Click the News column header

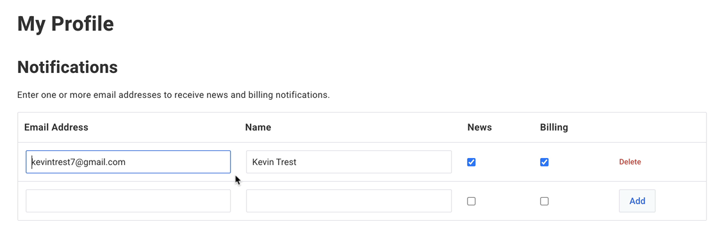[x=479, y=127]
